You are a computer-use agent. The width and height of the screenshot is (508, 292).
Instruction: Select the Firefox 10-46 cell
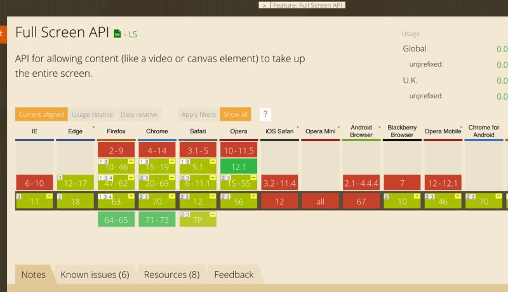click(x=116, y=166)
